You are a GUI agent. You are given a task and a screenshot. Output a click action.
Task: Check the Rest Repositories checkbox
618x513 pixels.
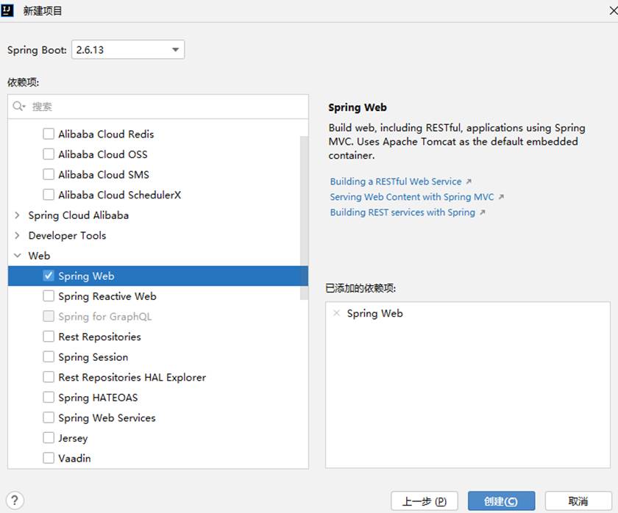[x=49, y=337]
